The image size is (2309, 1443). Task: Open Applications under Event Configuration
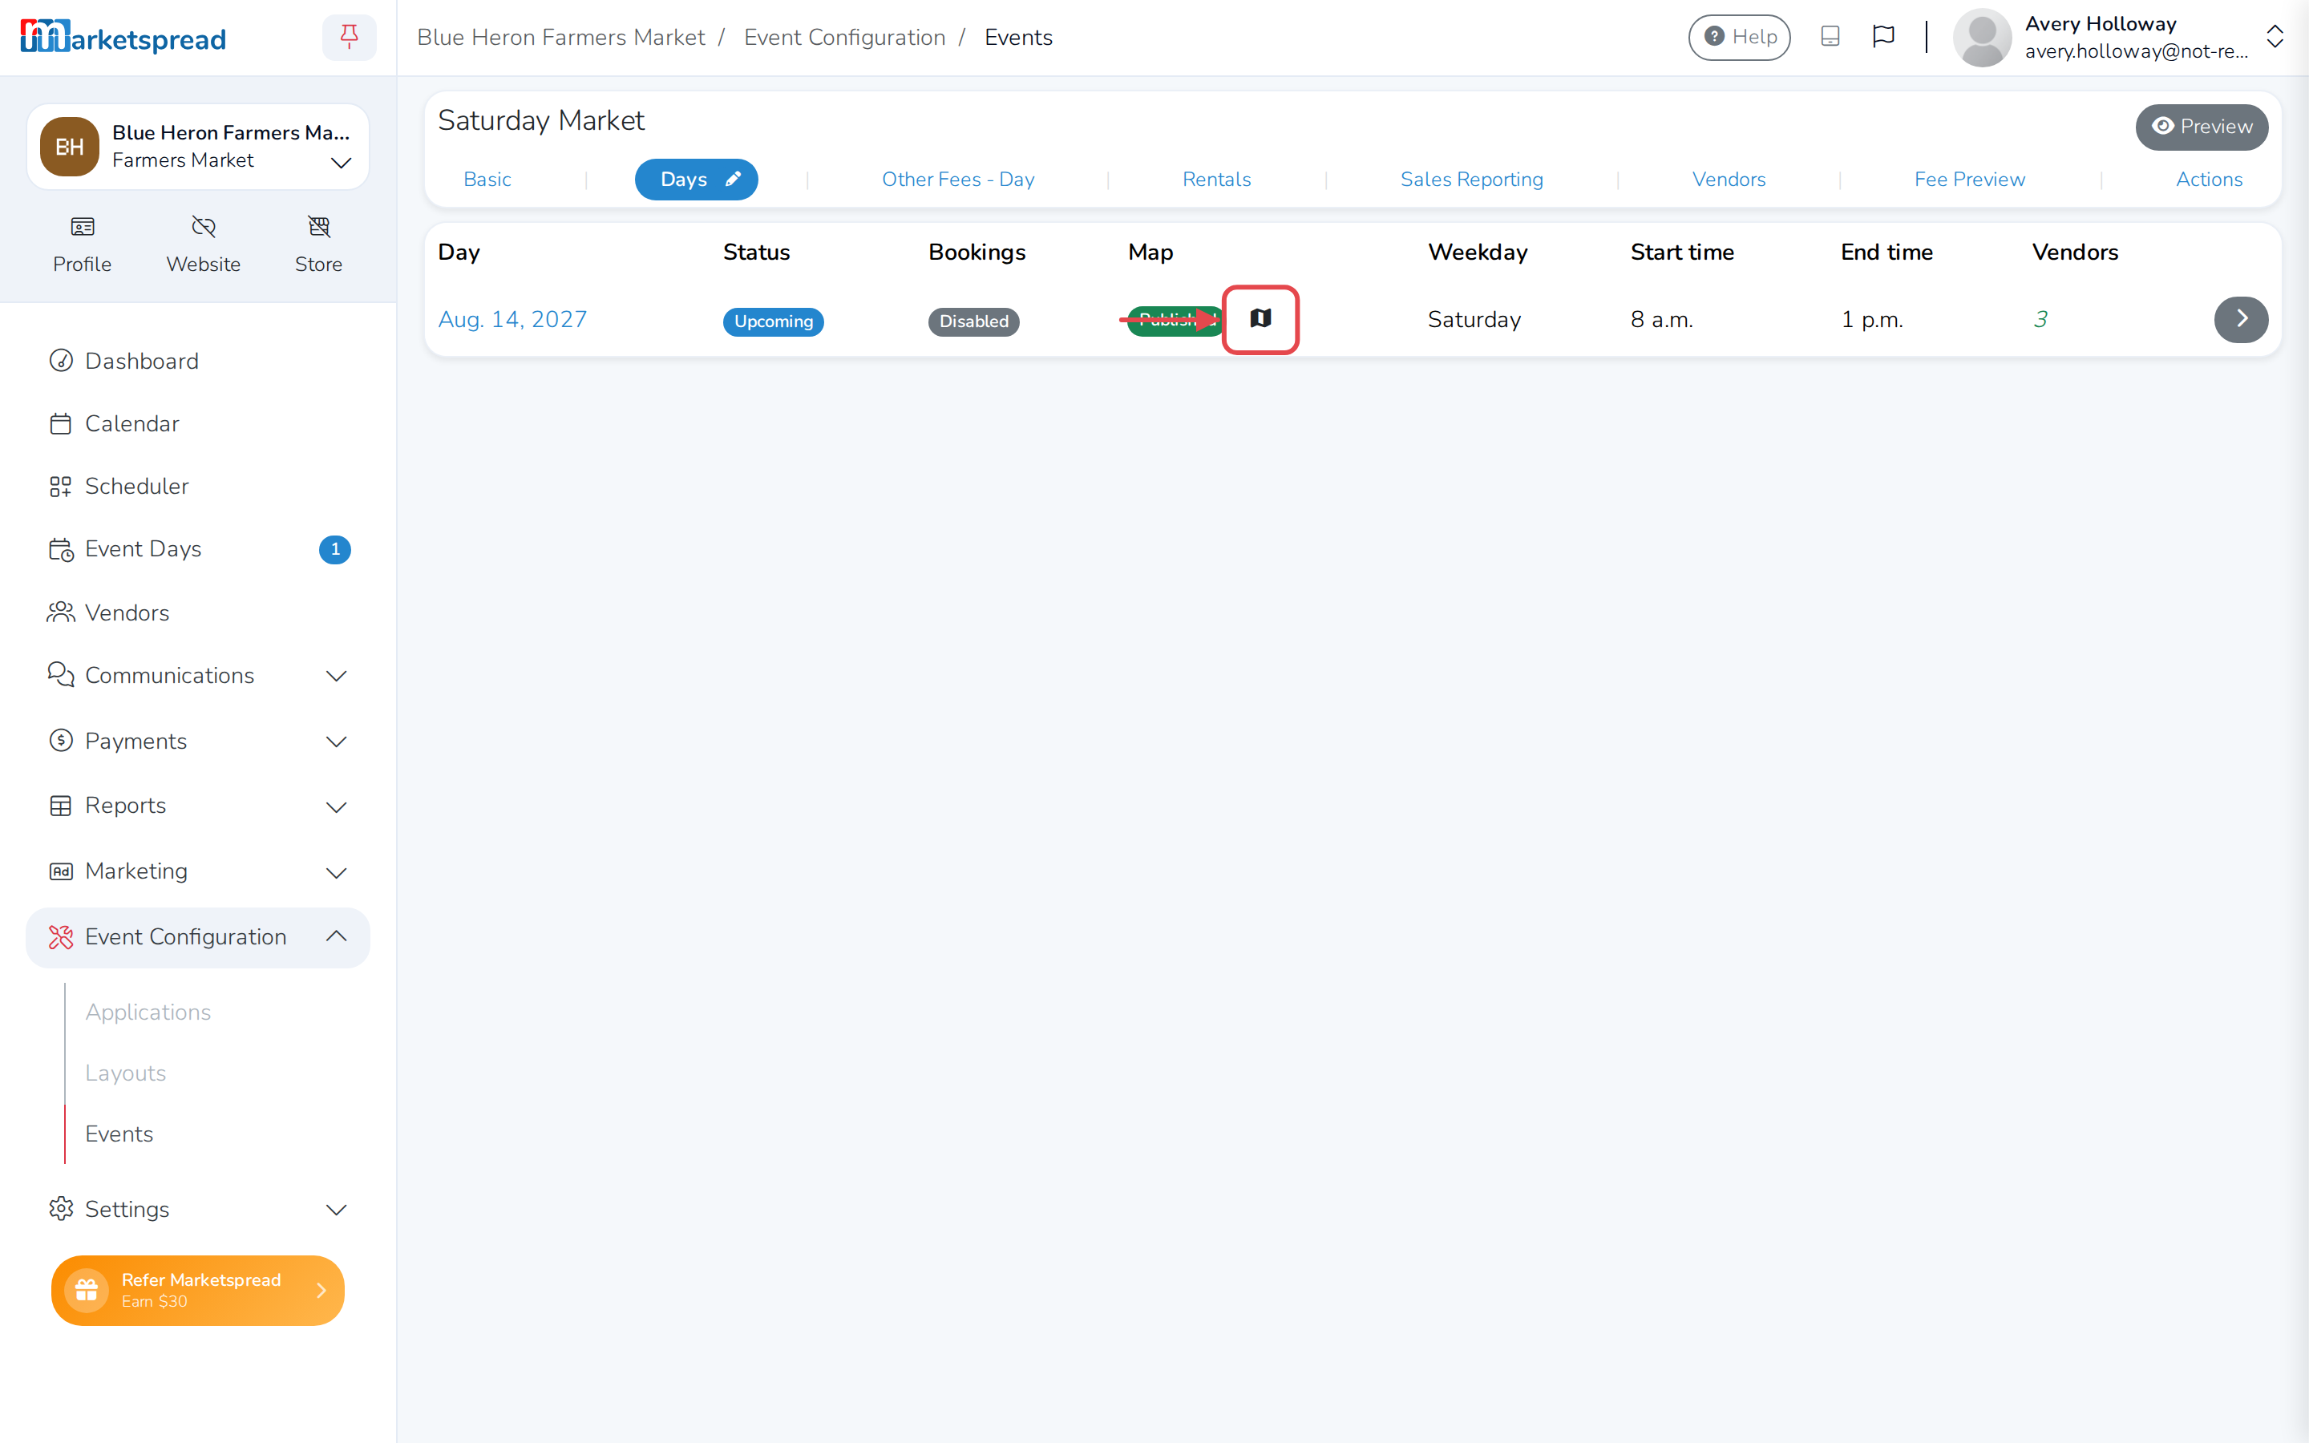148,1012
